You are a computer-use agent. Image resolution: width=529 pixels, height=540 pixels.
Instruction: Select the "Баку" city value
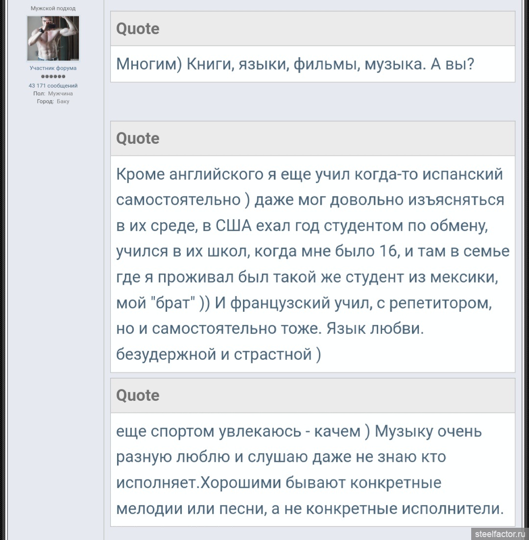[63, 101]
